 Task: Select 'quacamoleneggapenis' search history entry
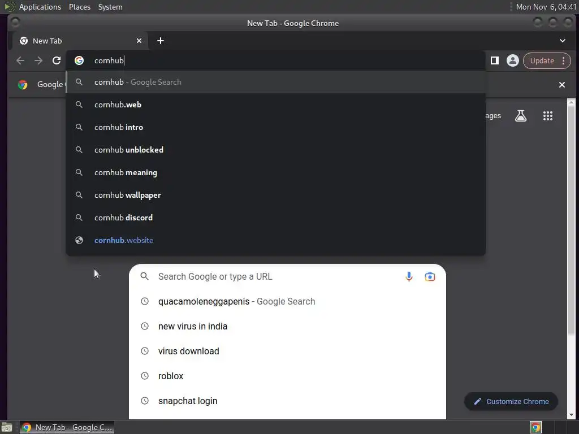[x=287, y=302]
